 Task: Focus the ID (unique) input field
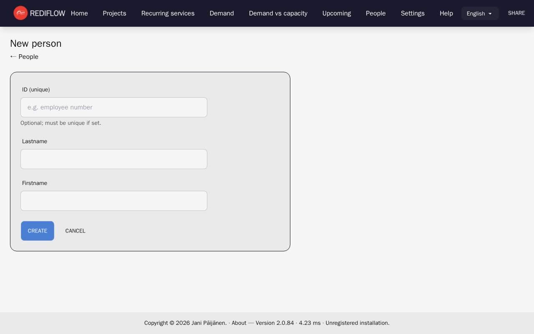coord(114,107)
